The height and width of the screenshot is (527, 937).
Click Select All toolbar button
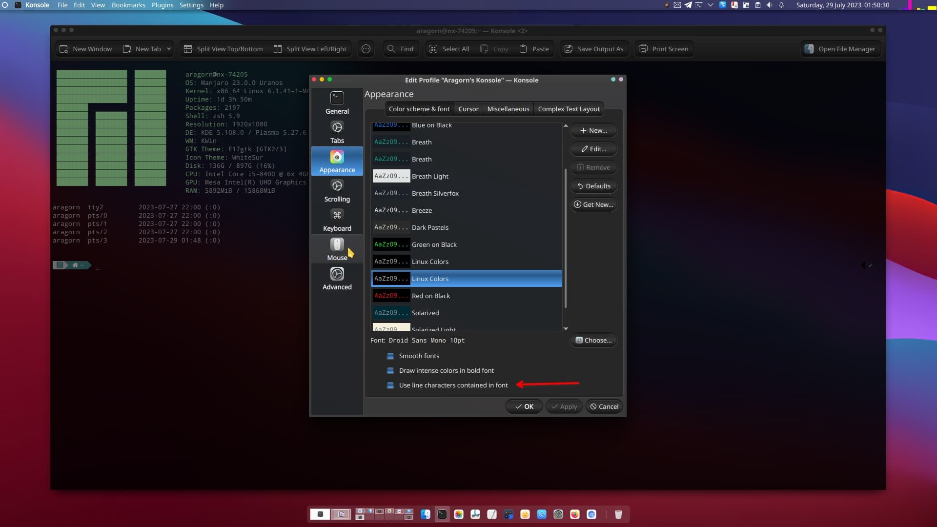449,49
